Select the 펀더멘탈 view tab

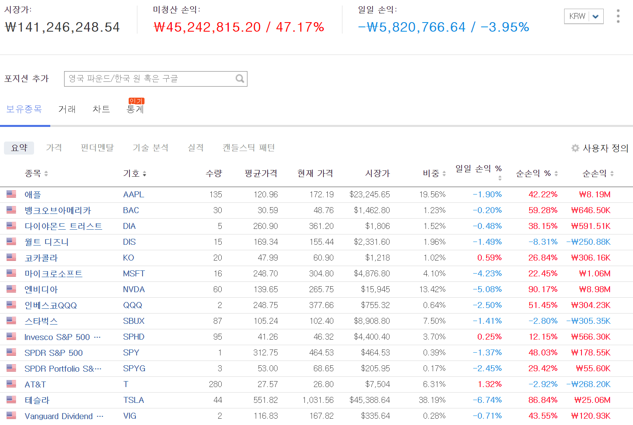coord(97,148)
